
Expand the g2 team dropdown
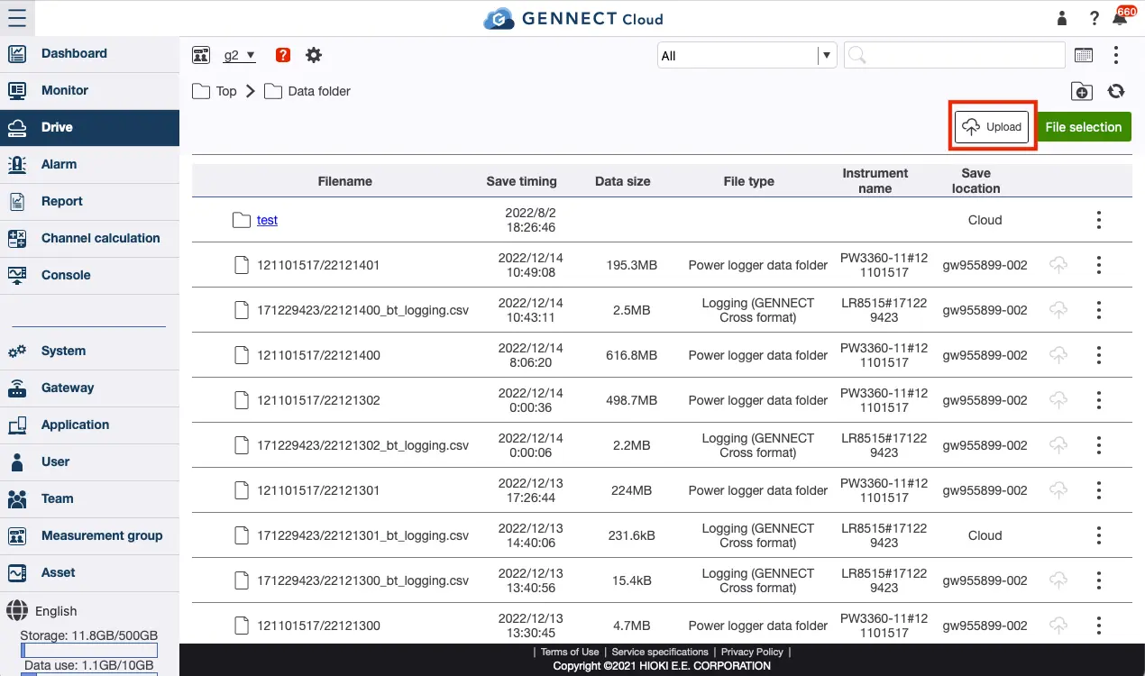pos(240,55)
